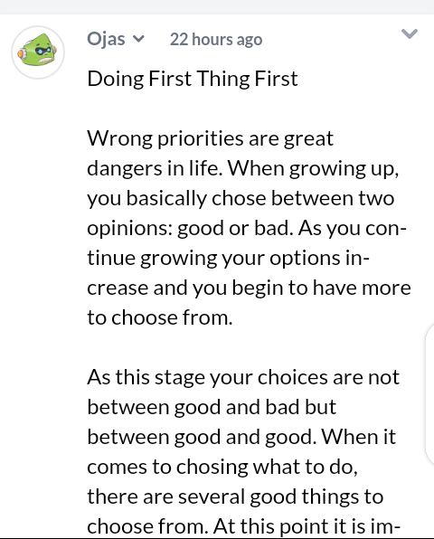Click the heading 'Doing First Thing First'
The image size is (434, 539).
tap(193, 79)
